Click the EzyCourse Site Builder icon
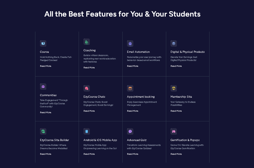This screenshot has height=168, width=254. click(x=43, y=132)
